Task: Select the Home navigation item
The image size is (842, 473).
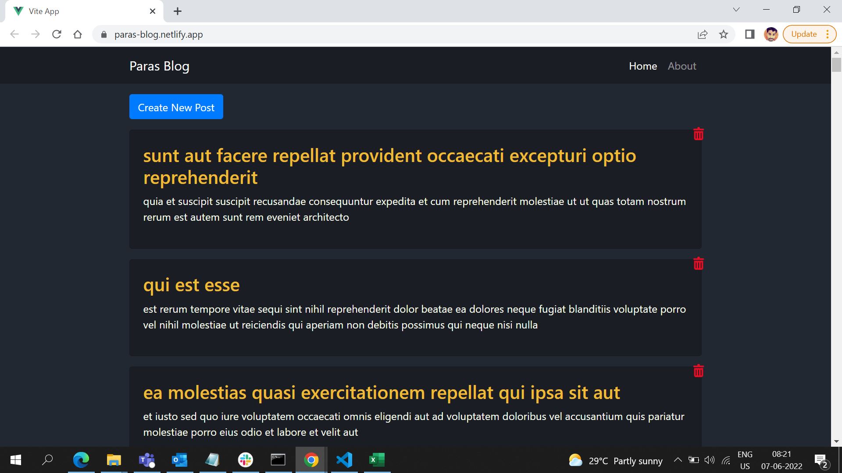Action: tap(643, 66)
